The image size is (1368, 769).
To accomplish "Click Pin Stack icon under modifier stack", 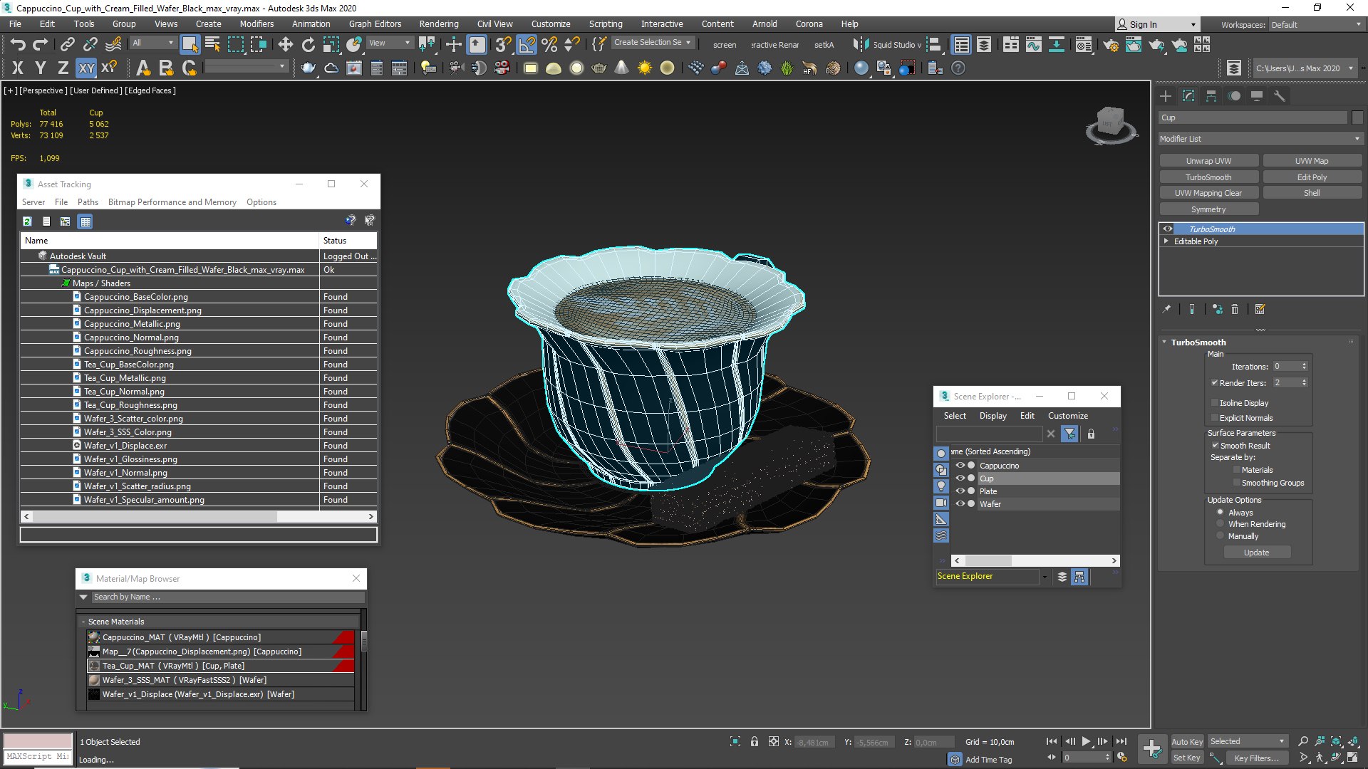I will pos(1166,309).
